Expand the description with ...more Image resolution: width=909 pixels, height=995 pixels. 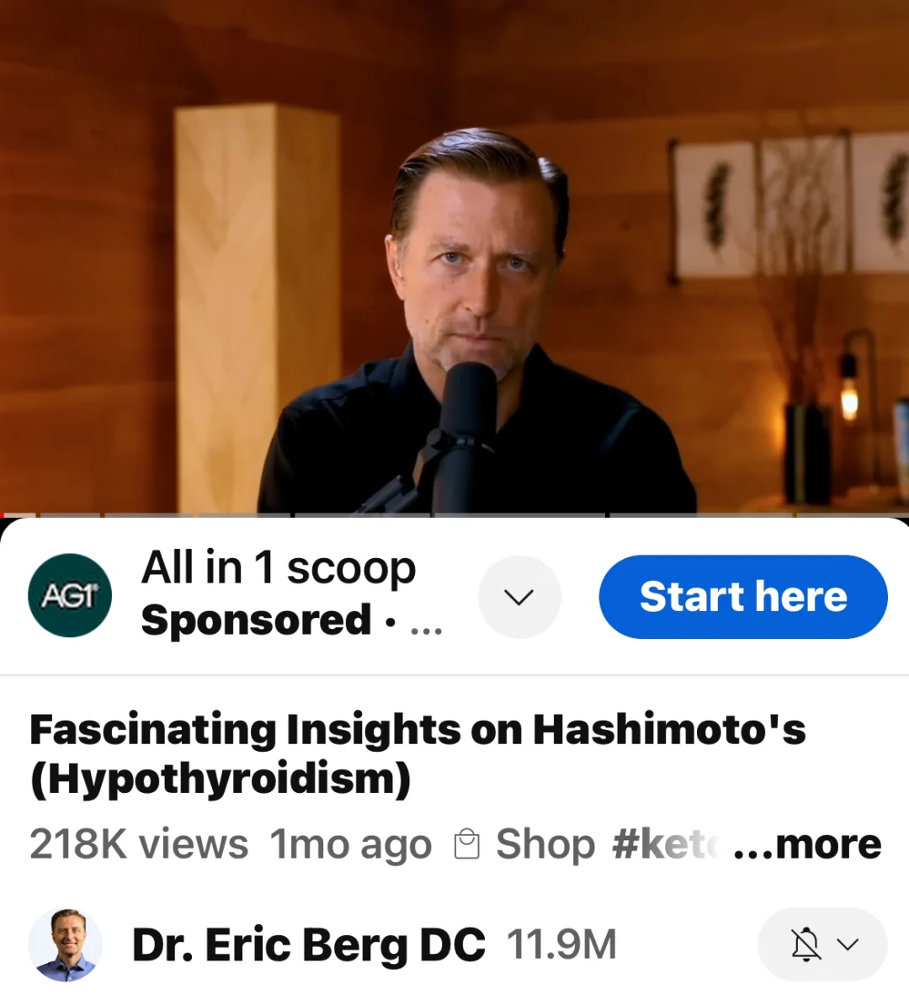[807, 844]
